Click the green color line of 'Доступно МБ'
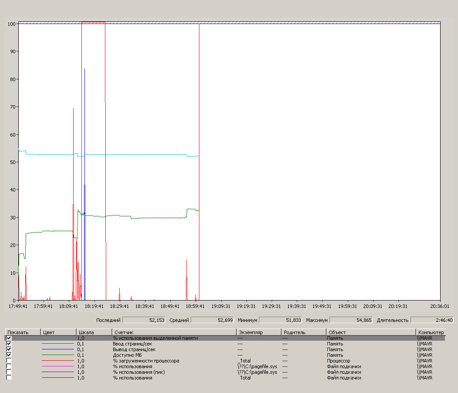Screen dimensions: 458x393 point(58,355)
